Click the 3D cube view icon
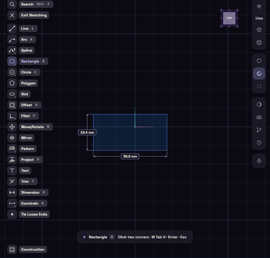 coord(259,30)
